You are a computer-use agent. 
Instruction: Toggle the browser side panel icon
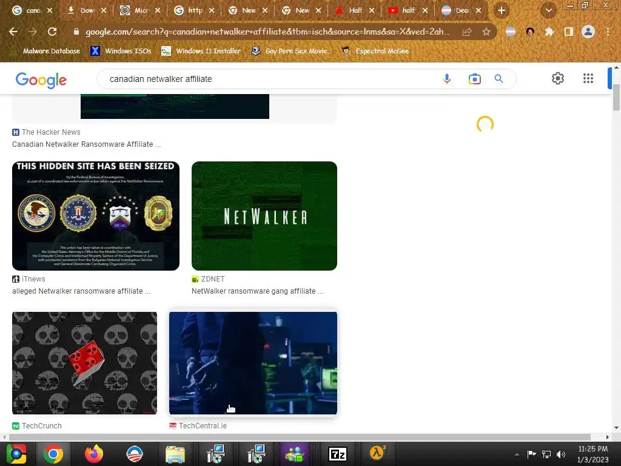coord(569,32)
